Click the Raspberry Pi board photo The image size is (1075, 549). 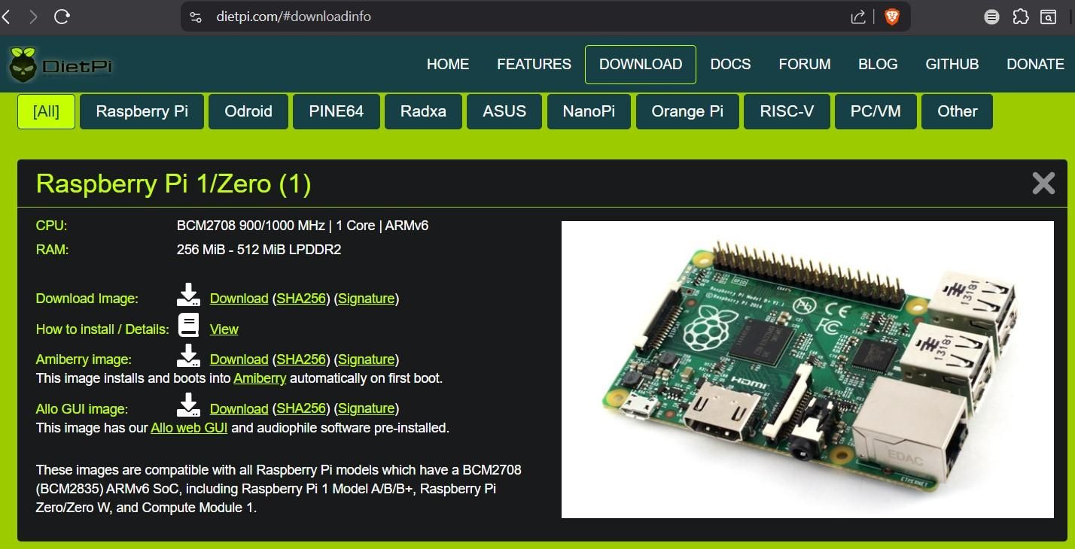[x=808, y=369]
